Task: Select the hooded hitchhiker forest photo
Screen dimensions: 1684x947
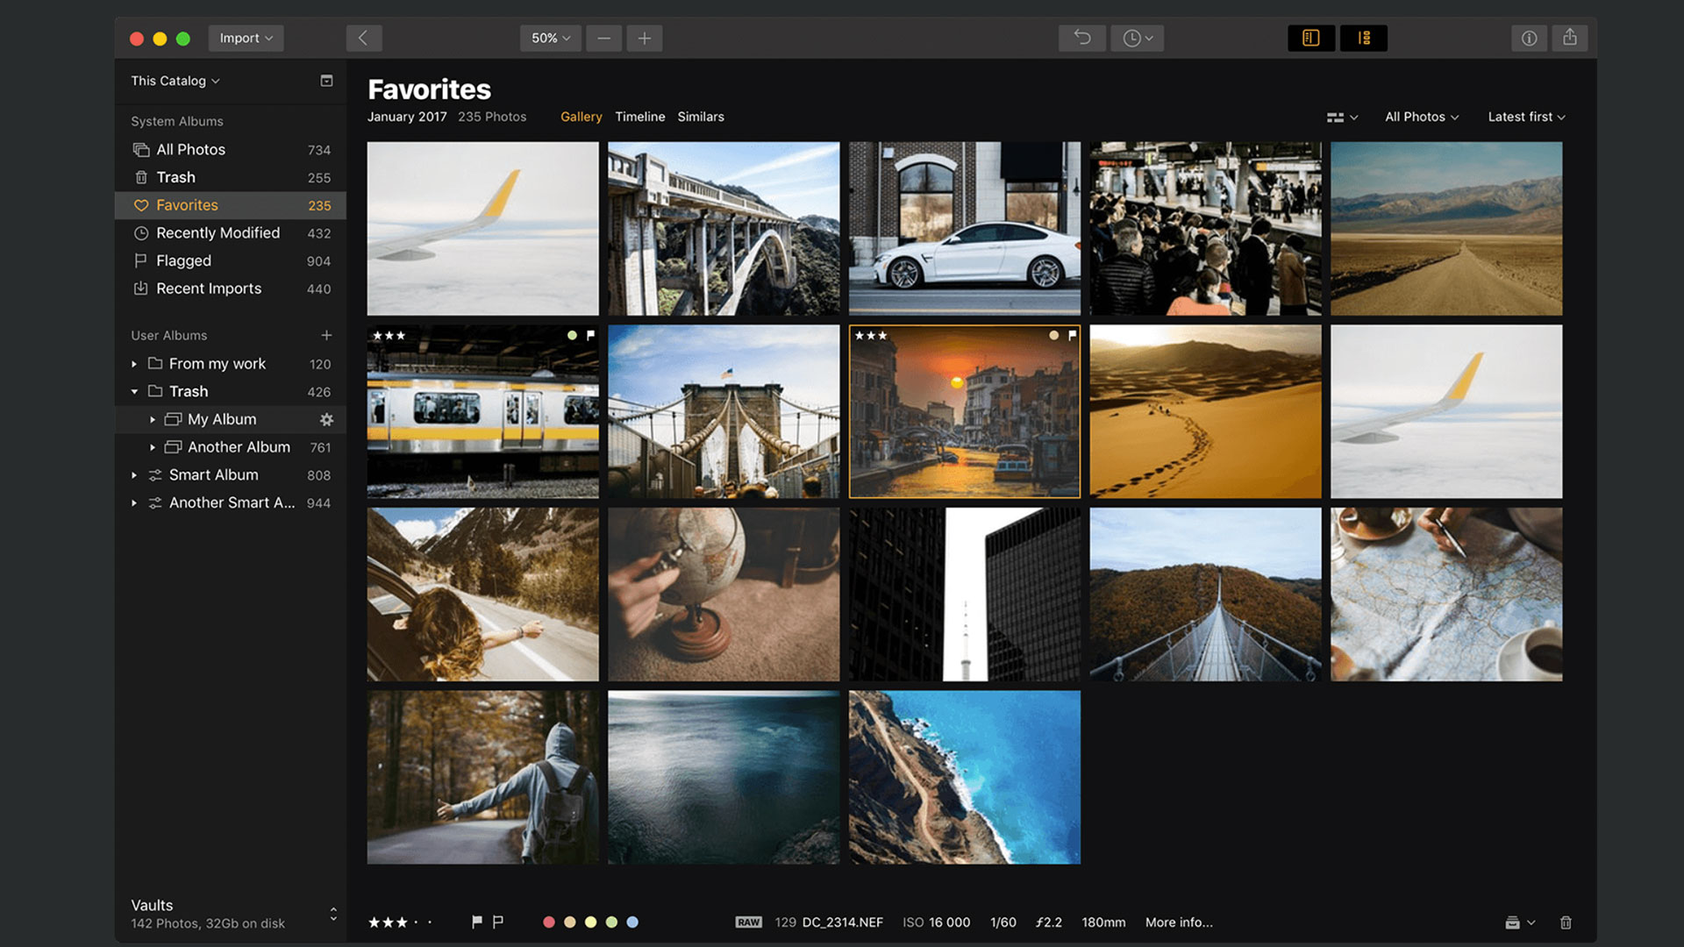Action: (x=482, y=777)
